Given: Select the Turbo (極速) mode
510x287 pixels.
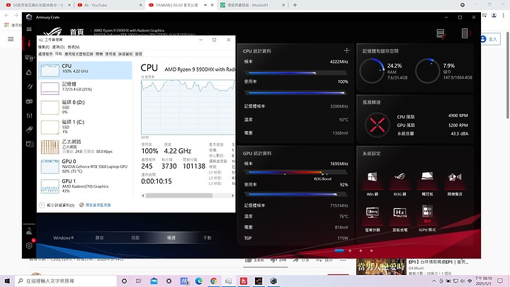Looking at the screenshot, I should pyautogui.click(x=171, y=238).
